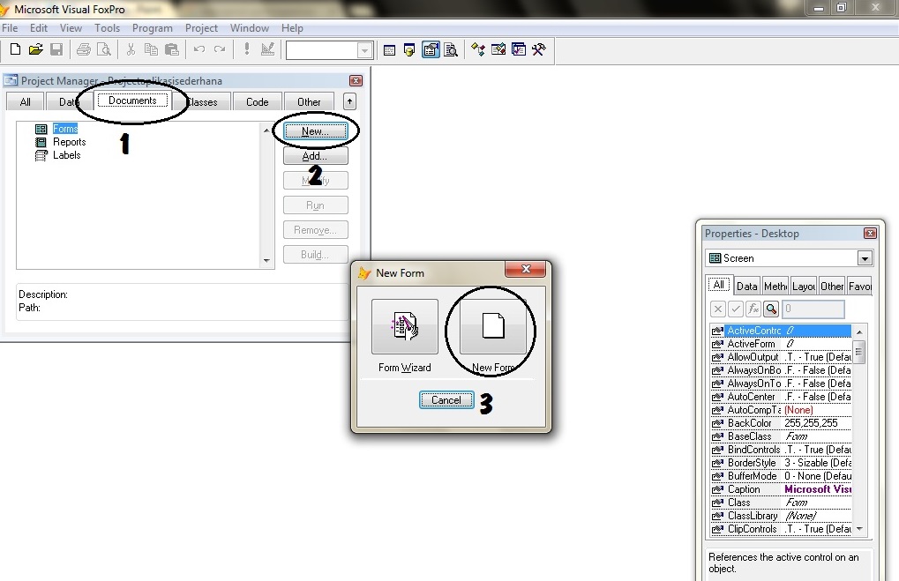Click the Modify Form toolbar icon

click(267, 49)
